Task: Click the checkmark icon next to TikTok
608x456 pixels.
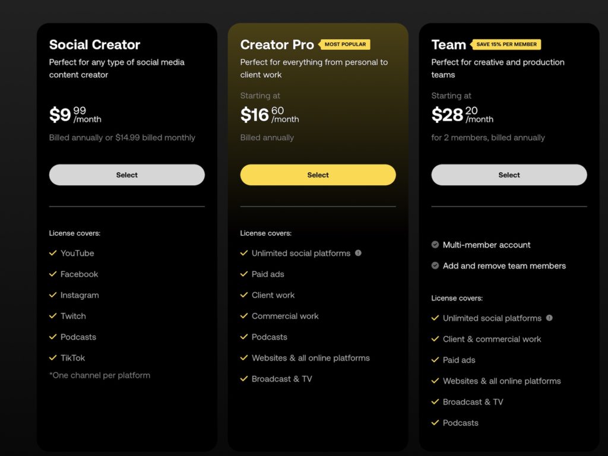Action: click(53, 358)
